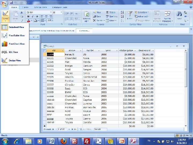This screenshot has width=193, height=145.
Task: Open the font name dropdown
Action: [x=51, y=12]
